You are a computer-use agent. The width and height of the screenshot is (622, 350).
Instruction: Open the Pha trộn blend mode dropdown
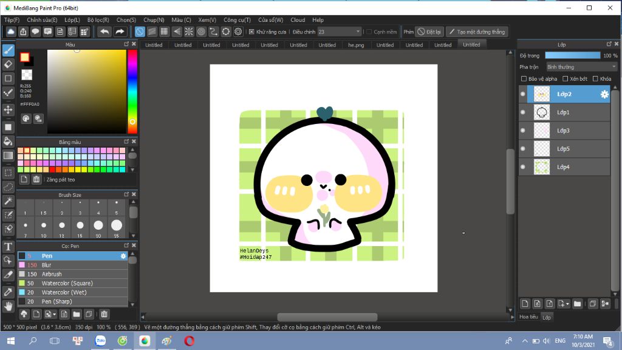click(581, 67)
